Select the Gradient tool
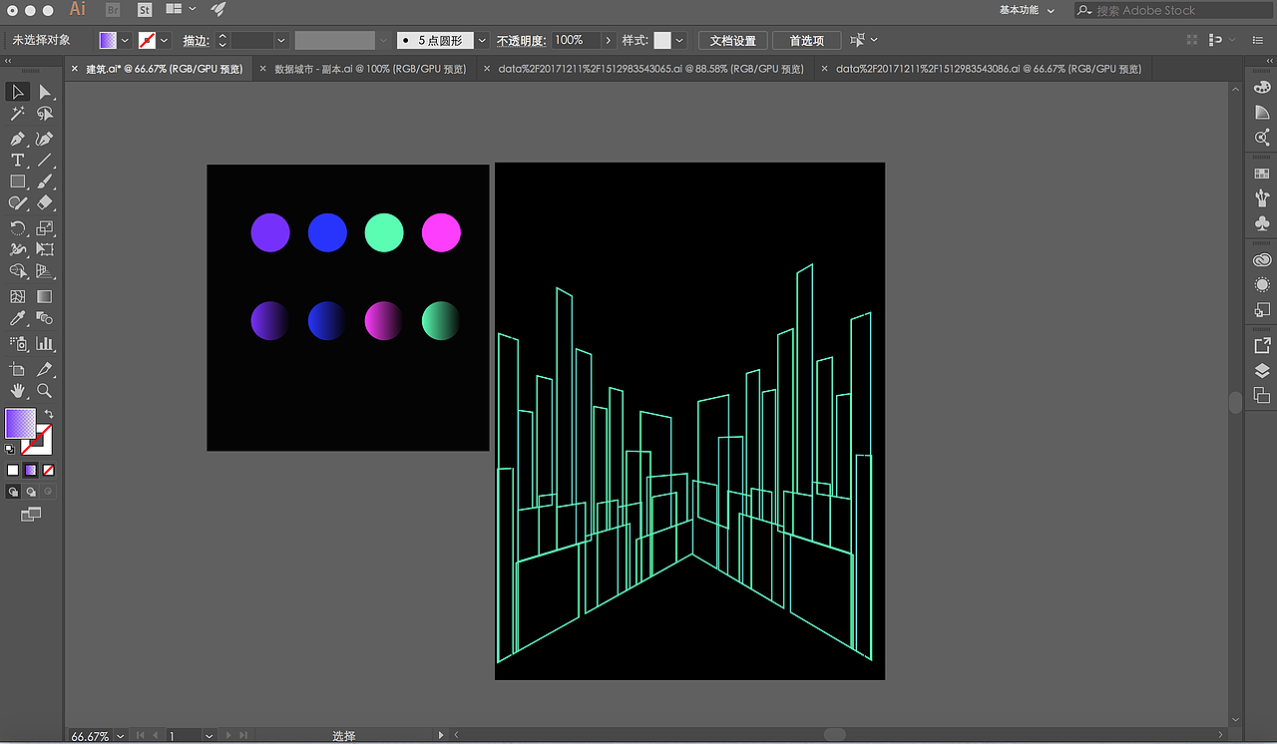1277x744 pixels. (45, 296)
